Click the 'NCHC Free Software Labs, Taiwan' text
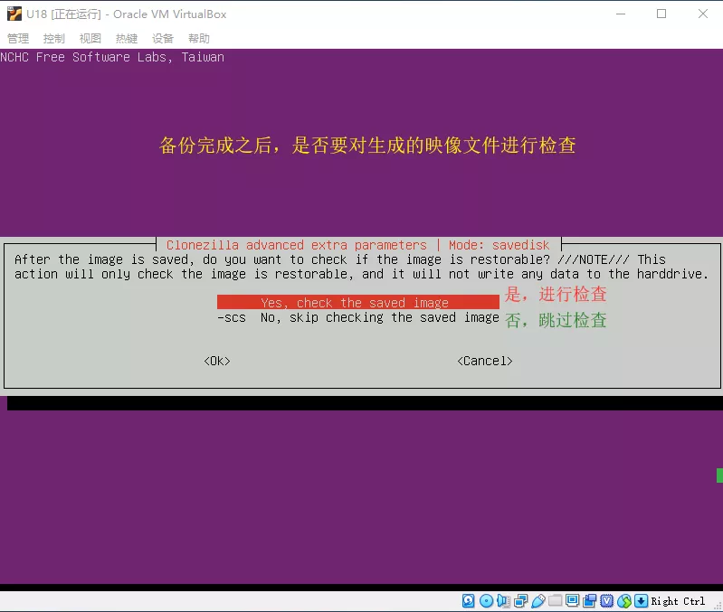This screenshot has width=723, height=612. point(112,57)
